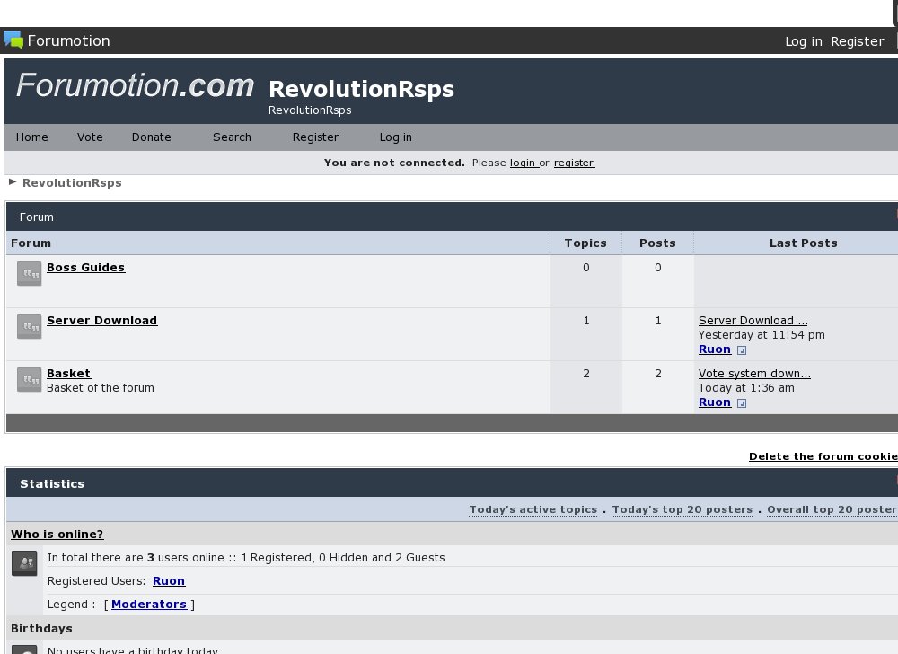Click the Forumotion chat bubble logo icon

pos(13,40)
